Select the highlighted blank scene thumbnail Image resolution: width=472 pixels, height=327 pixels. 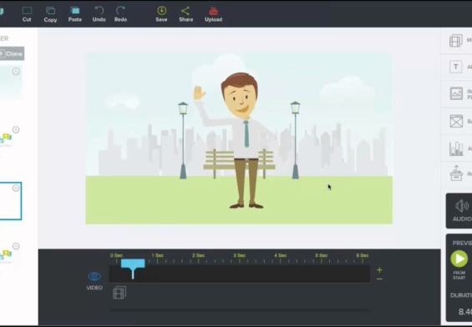pos(11,201)
